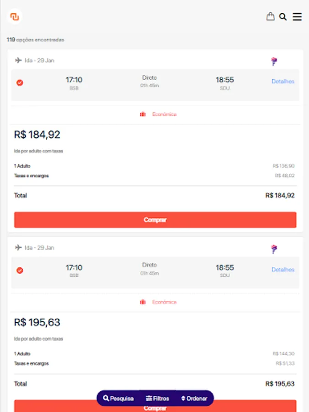Toggle the red check on first flight
The height and width of the screenshot is (412, 309).
20,83
